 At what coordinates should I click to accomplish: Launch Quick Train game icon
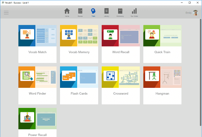152,34
